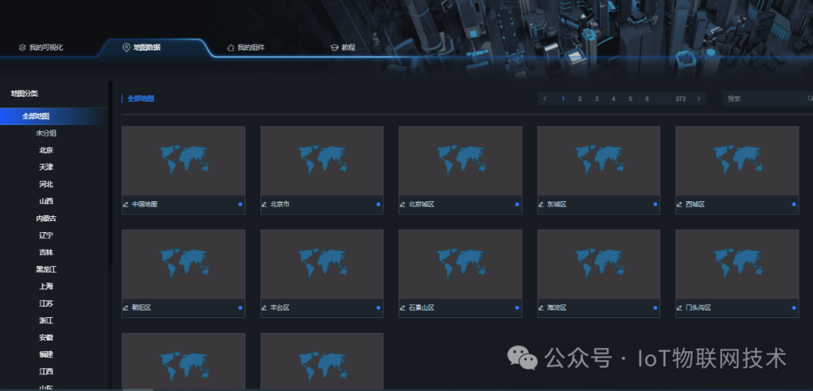Select the 北京 category
Viewport: 813px width, 391px height.
[x=46, y=151]
